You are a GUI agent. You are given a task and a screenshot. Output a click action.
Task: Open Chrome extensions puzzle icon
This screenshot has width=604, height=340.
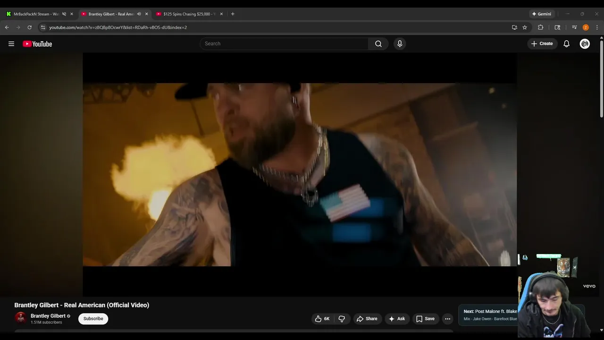click(541, 27)
